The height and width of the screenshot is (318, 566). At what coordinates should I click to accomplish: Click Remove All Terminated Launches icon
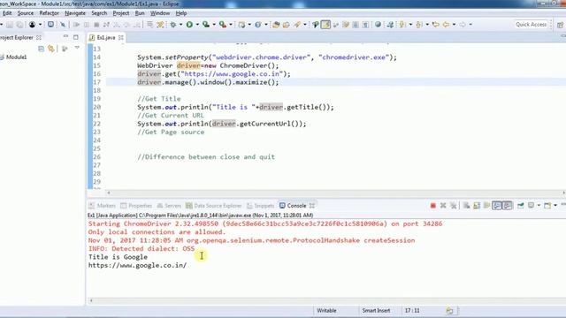point(454,206)
